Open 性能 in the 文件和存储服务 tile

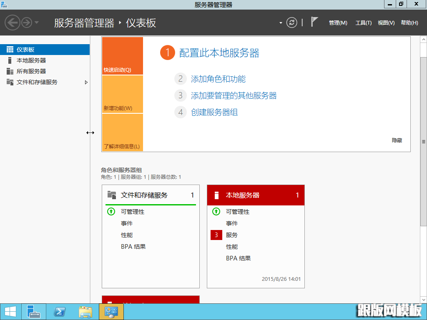click(127, 235)
